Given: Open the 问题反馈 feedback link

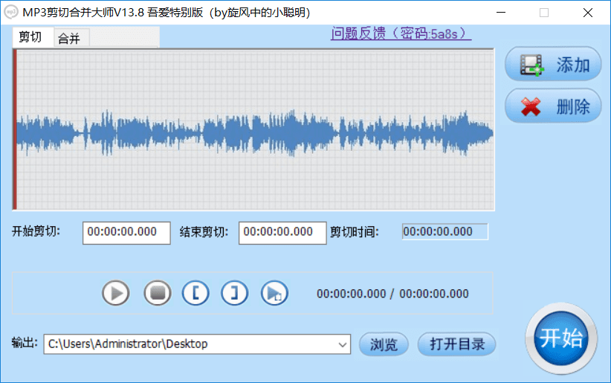Looking at the screenshot, I should click(x=401, y=33).
